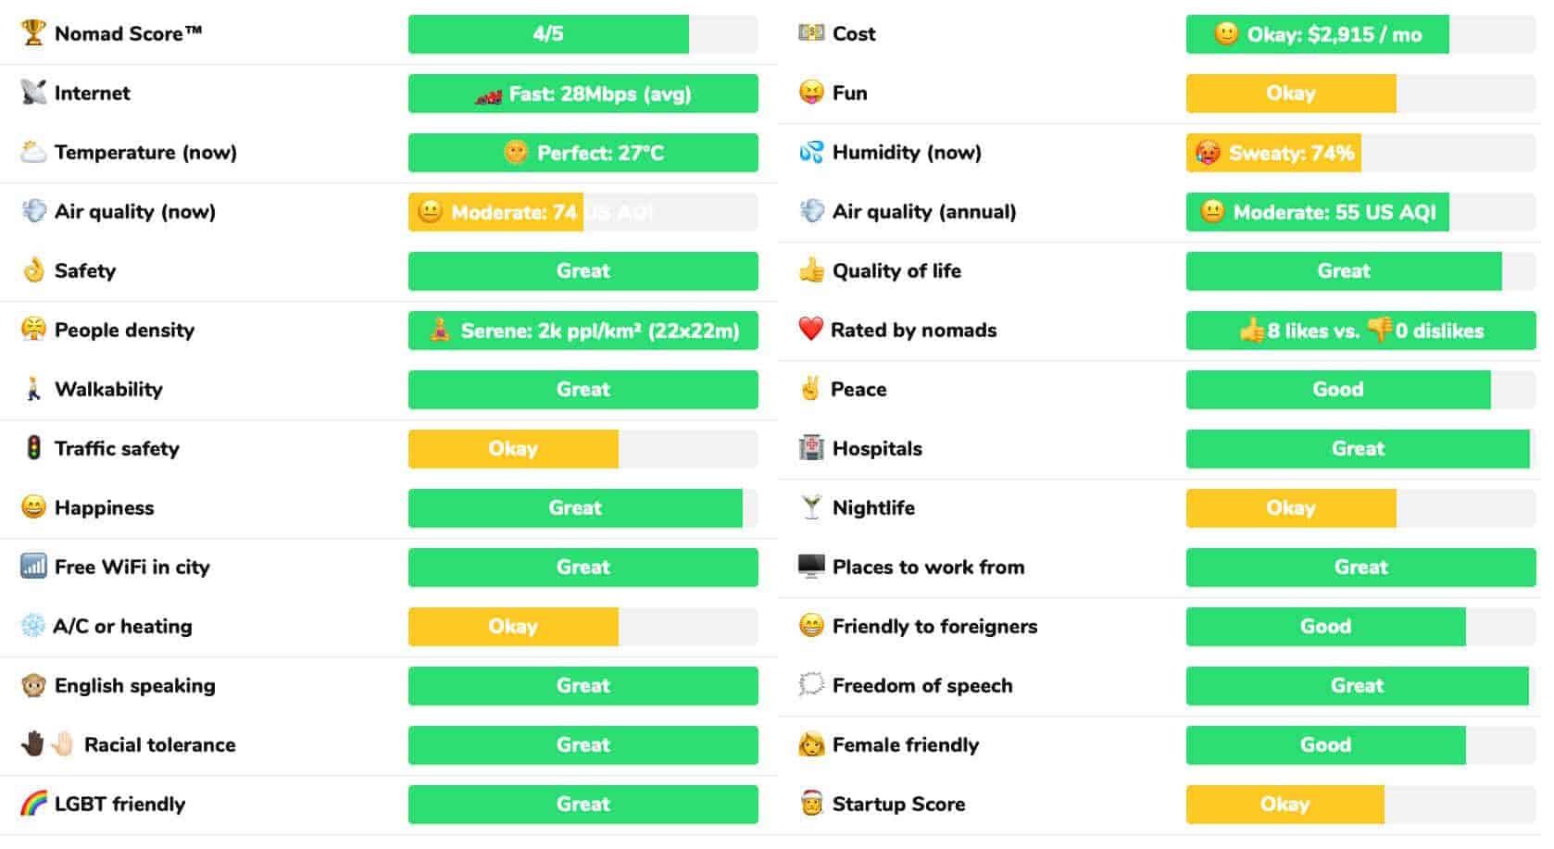The width and height of the screenshot is (1554, 849).
Task: Click the Okay: $2,915 / mo cost bar
Action: coord(1360,34)
